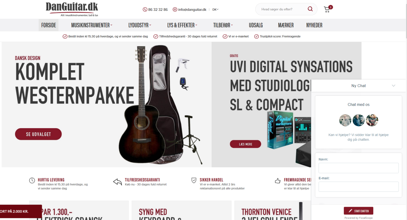Click the thumbs-up Fremragende icon
This screenshot has height=220, width=407.
(278, 181)
